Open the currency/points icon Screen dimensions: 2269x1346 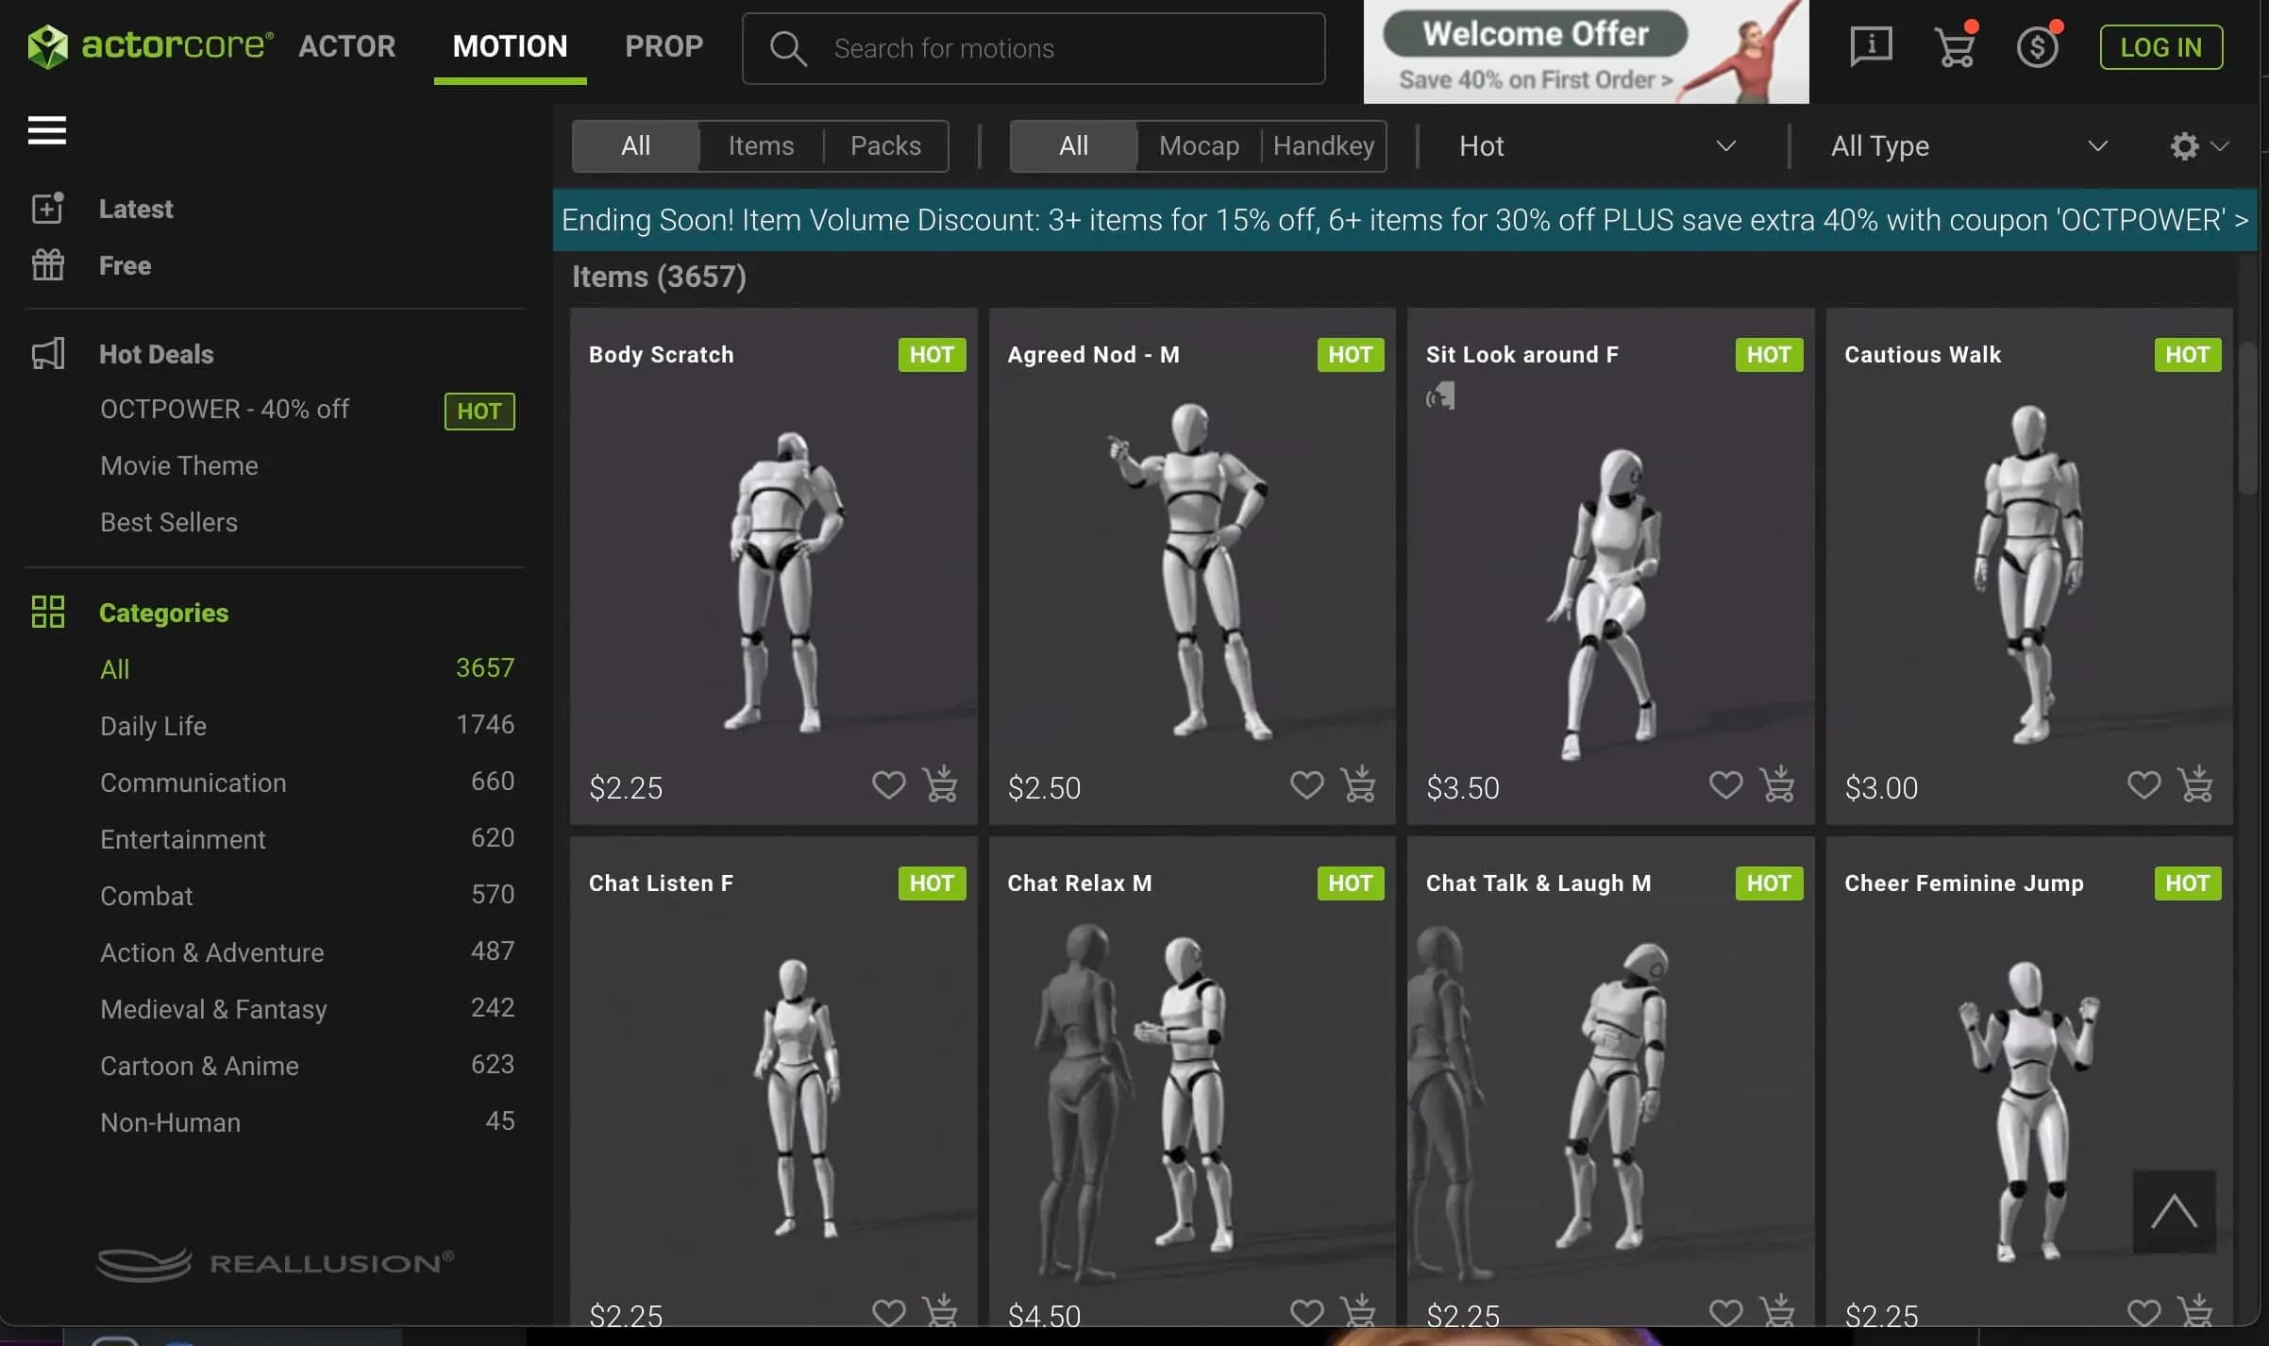[2039, 45]
